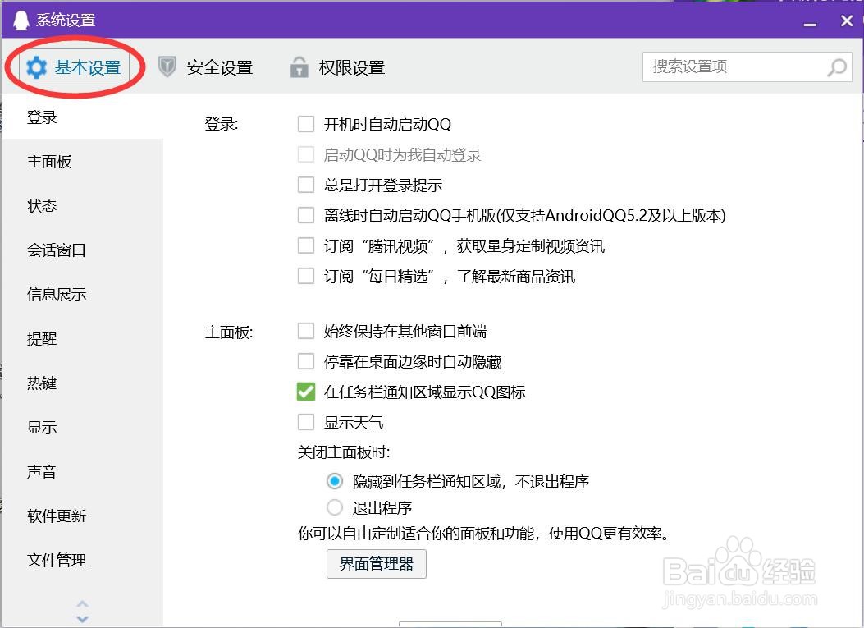864x628 pixels.
Task: Click the gear icon of 基本设置
Action: [x=37, y=67]
